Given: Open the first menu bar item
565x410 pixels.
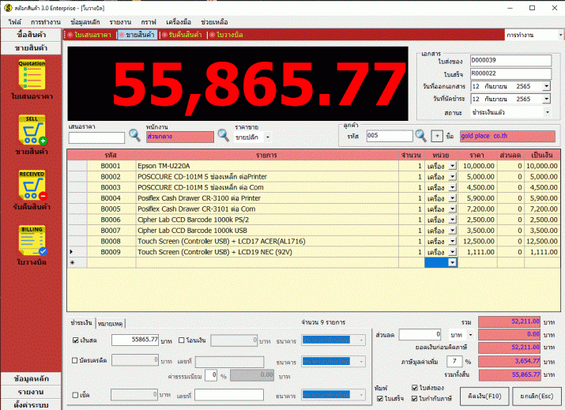Looking at the screenshot, I should [x=15, y=22].
